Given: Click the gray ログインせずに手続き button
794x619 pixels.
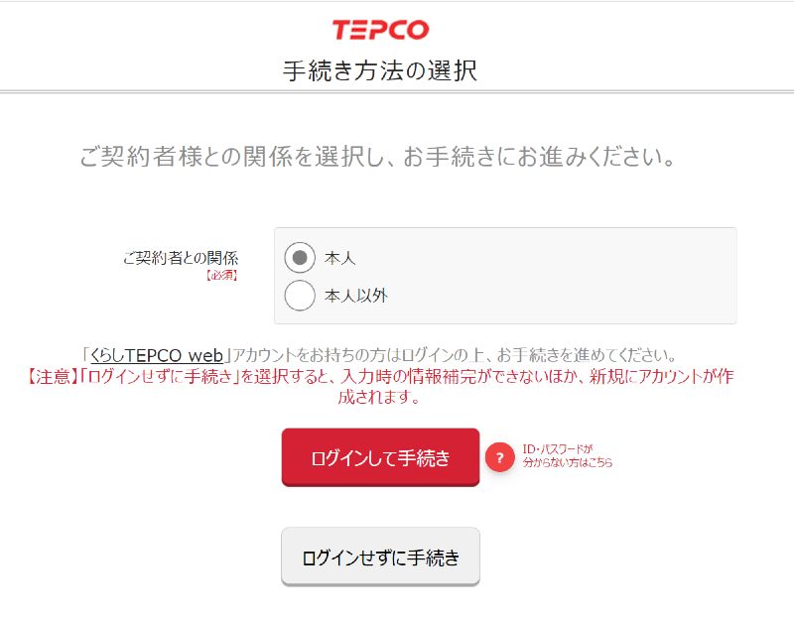Looking at the screenshot, I should coord(380,557).
